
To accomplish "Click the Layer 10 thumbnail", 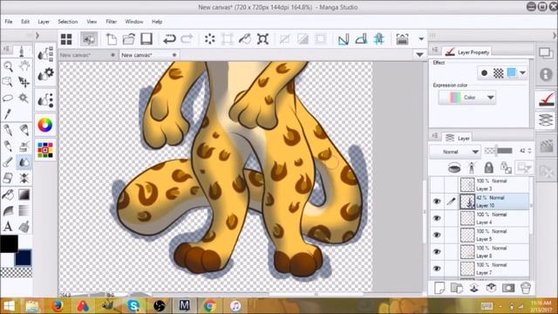I will [x=467, y=201].
